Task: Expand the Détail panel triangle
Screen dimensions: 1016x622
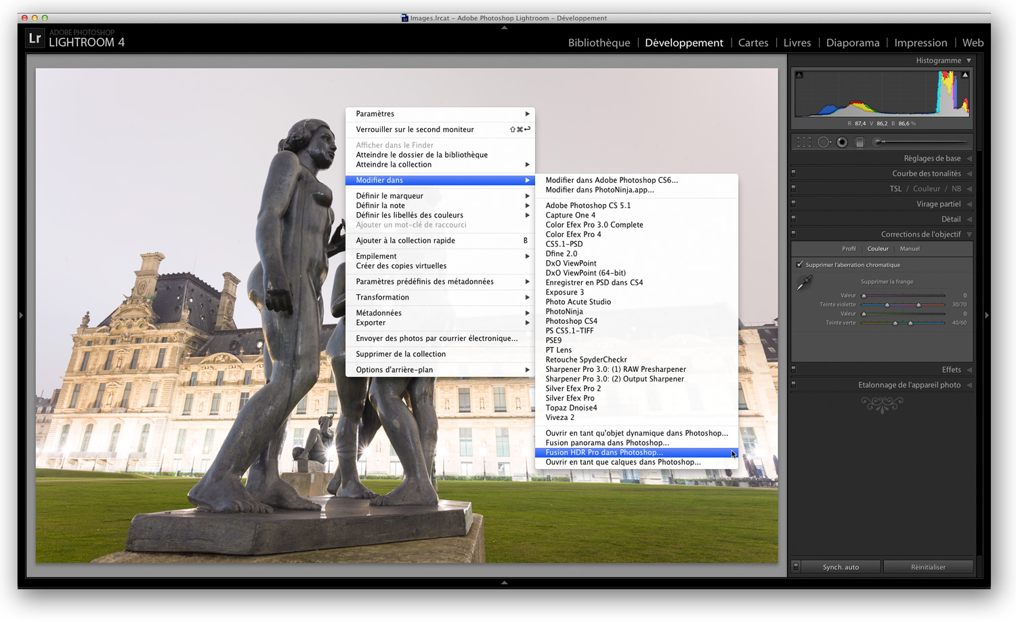Action: coord(969,219)
